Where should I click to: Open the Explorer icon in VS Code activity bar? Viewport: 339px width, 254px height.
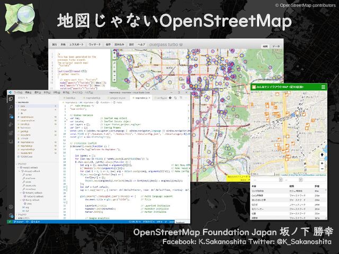11,99
